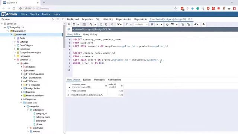Screen dimensions: 238x134
Task: Click the Browser tree scrollbar down arrow
Action: pyautogui.click(x=64, y=133)
